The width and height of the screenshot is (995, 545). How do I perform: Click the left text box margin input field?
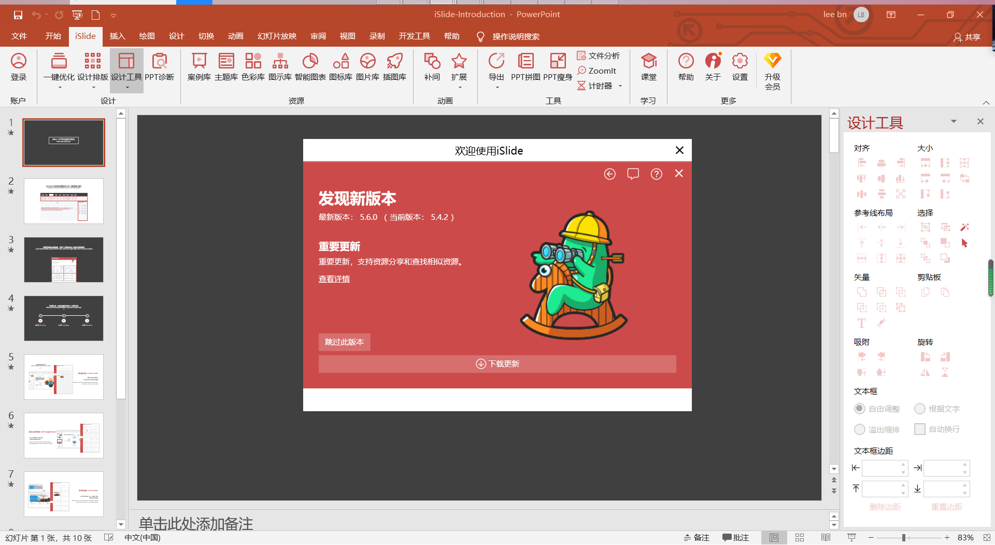885,468
